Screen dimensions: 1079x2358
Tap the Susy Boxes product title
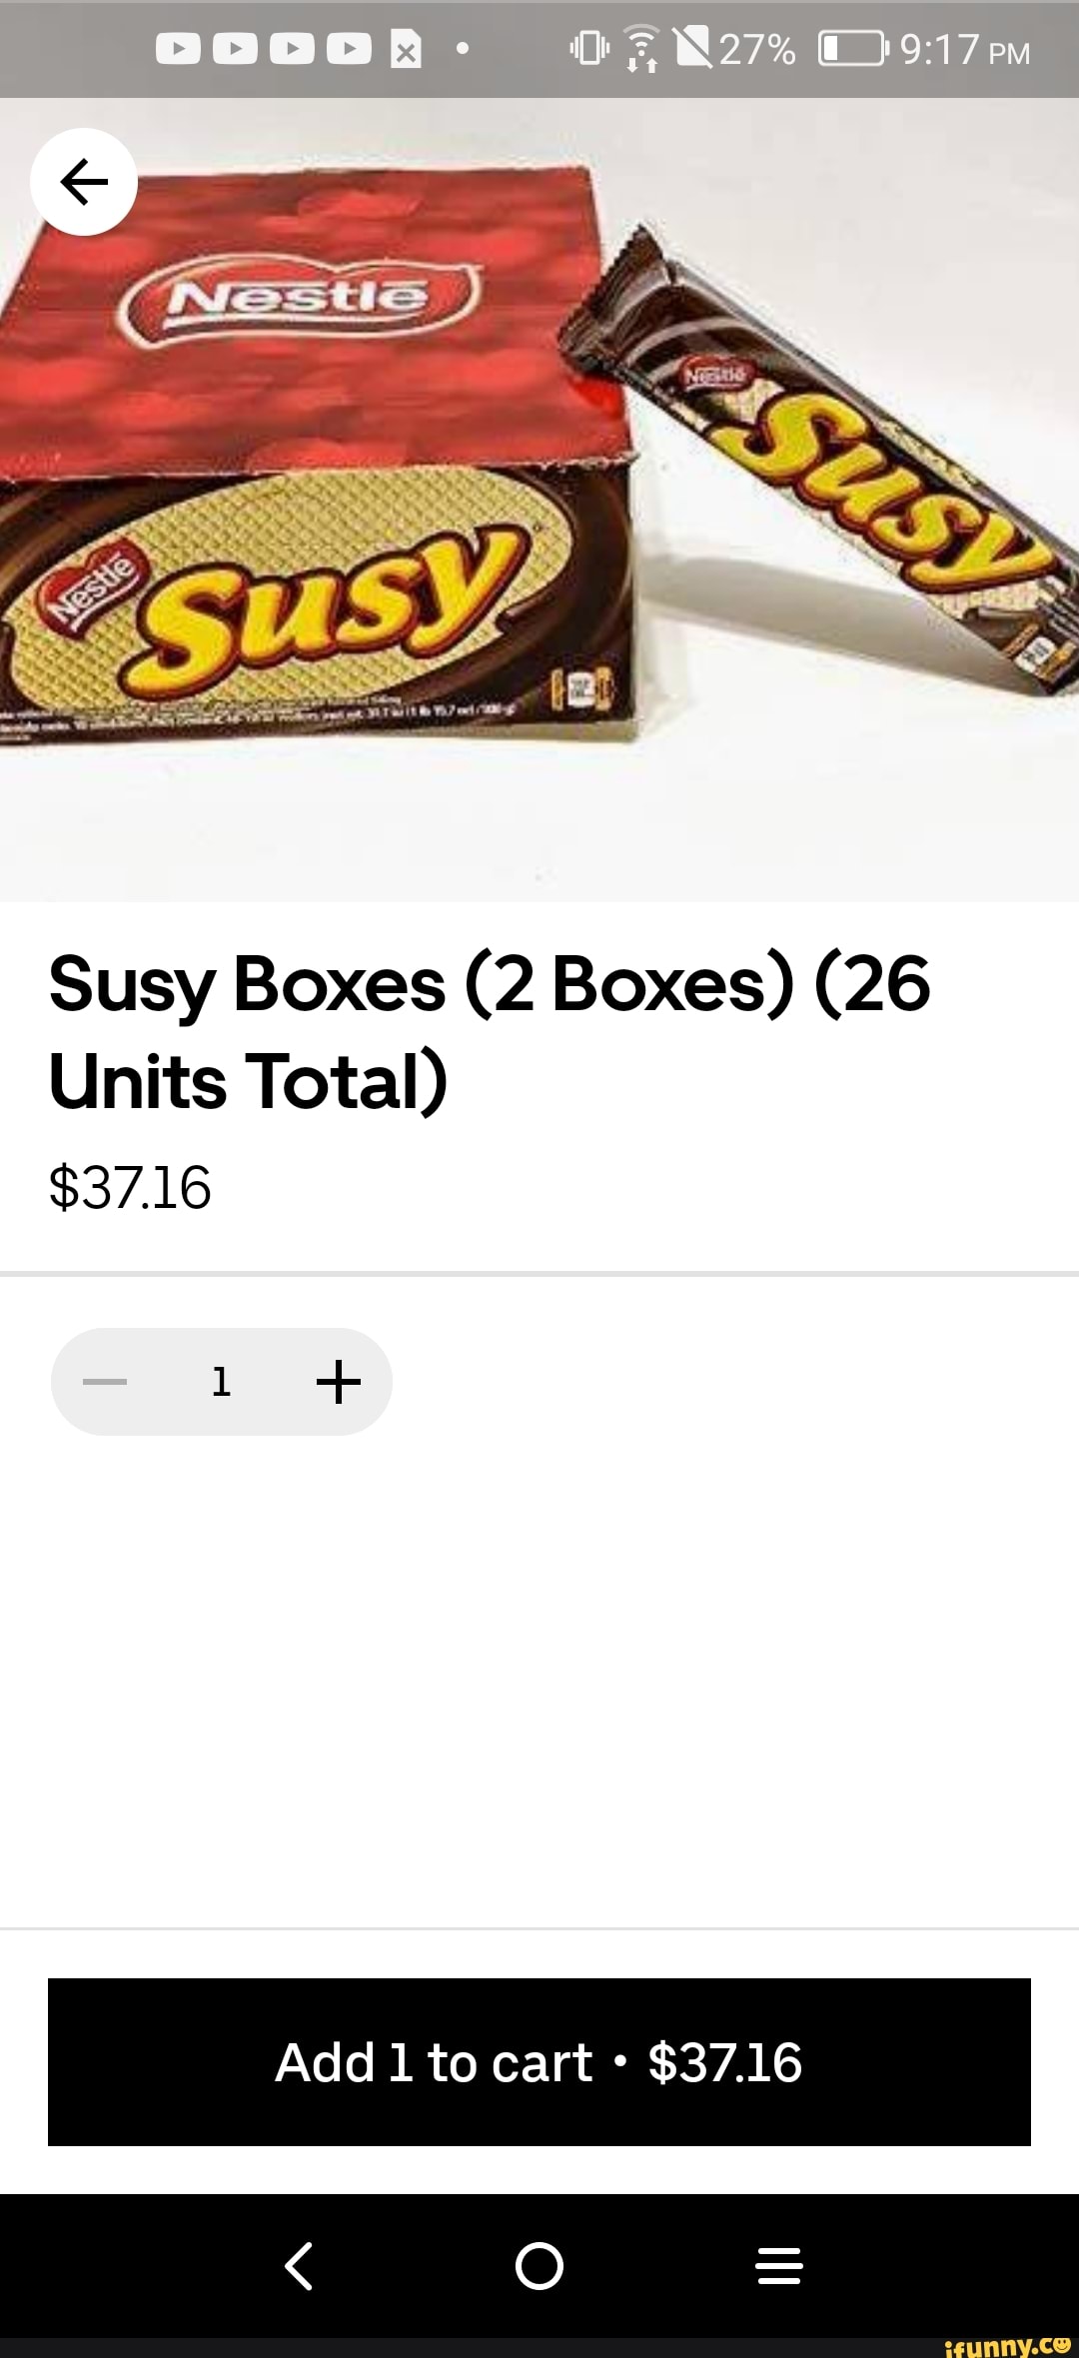click(x=490, y=1033)
